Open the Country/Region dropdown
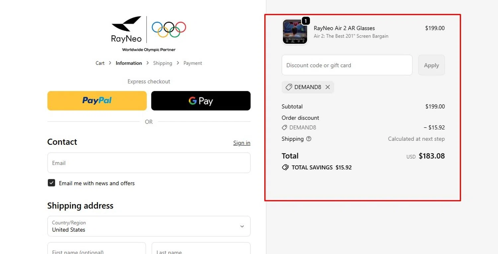The height and width of the screenshot is (254, 498). click(149, 226)
